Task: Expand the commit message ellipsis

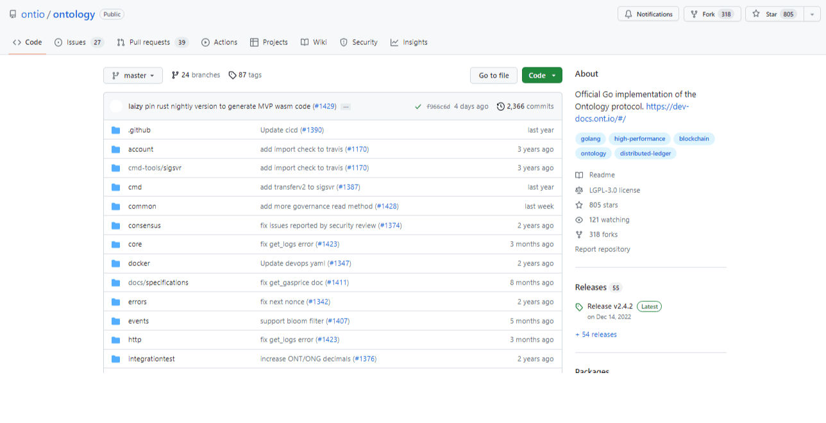Action: [346, 106]
